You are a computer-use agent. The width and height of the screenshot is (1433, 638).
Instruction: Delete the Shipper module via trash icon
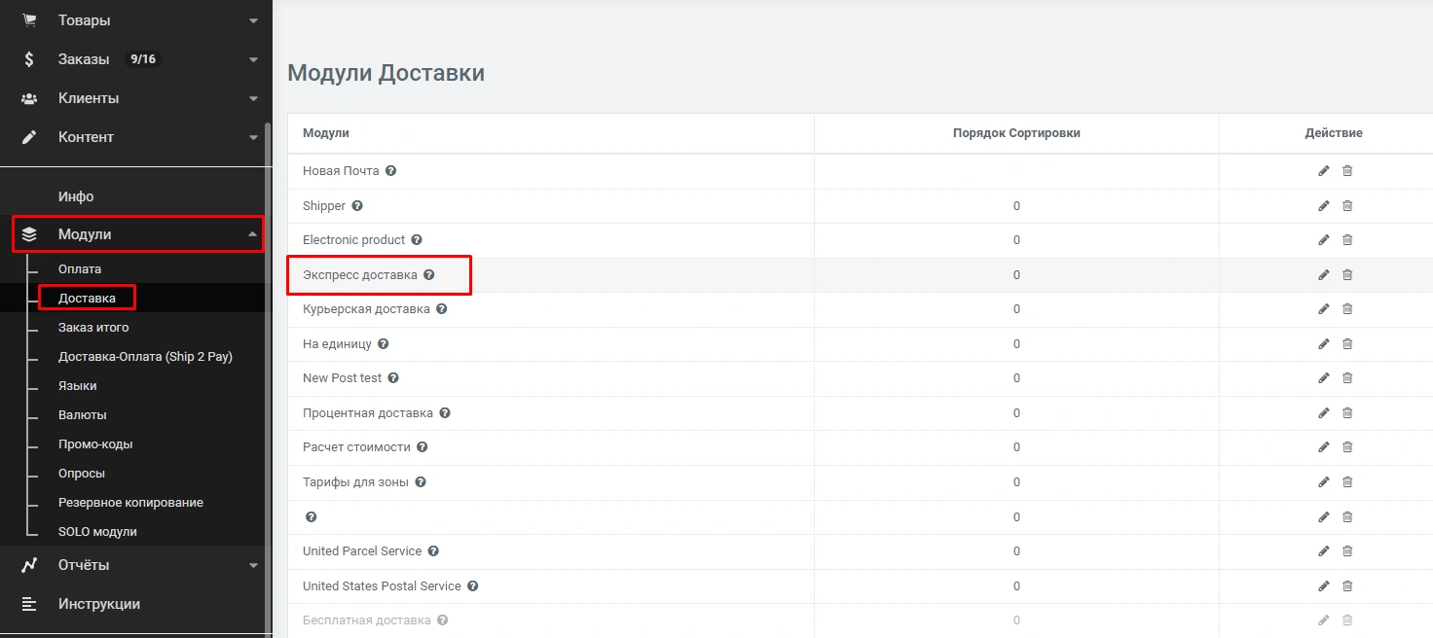point(1347,206)
